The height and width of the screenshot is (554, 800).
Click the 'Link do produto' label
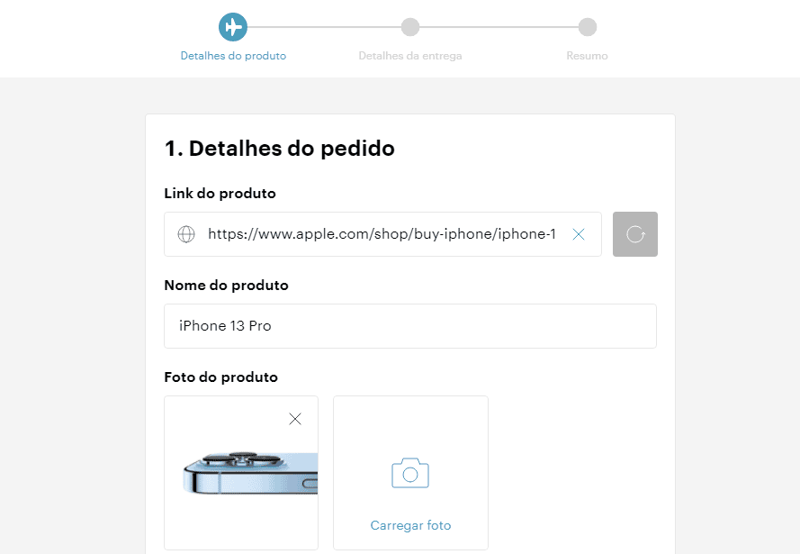[220, 194]
